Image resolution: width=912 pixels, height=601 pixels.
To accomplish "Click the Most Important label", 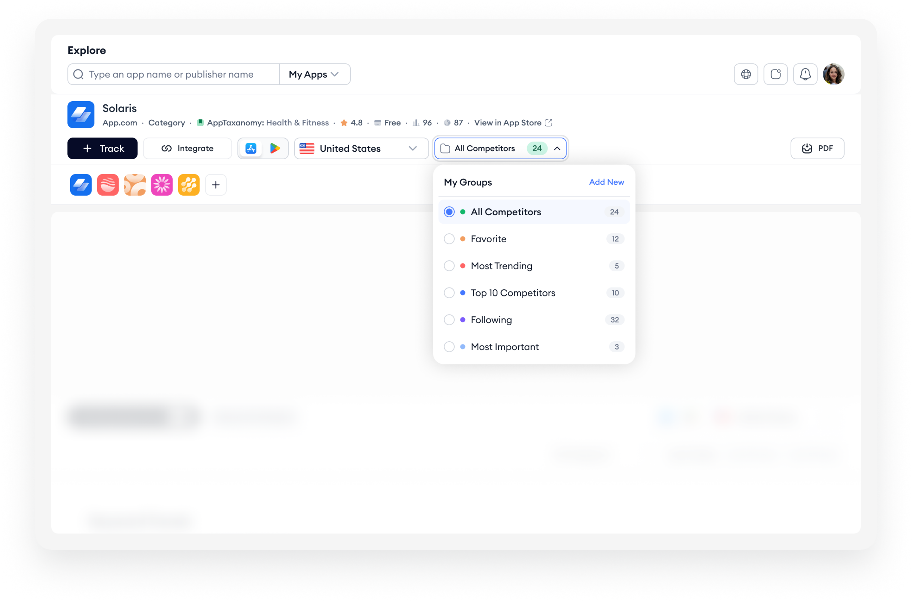I will click(x=505, y=347).
